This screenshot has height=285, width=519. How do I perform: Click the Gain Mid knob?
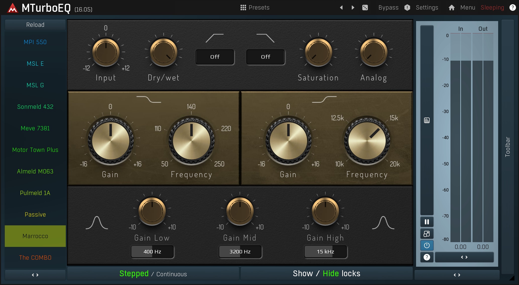coord(240,211)
